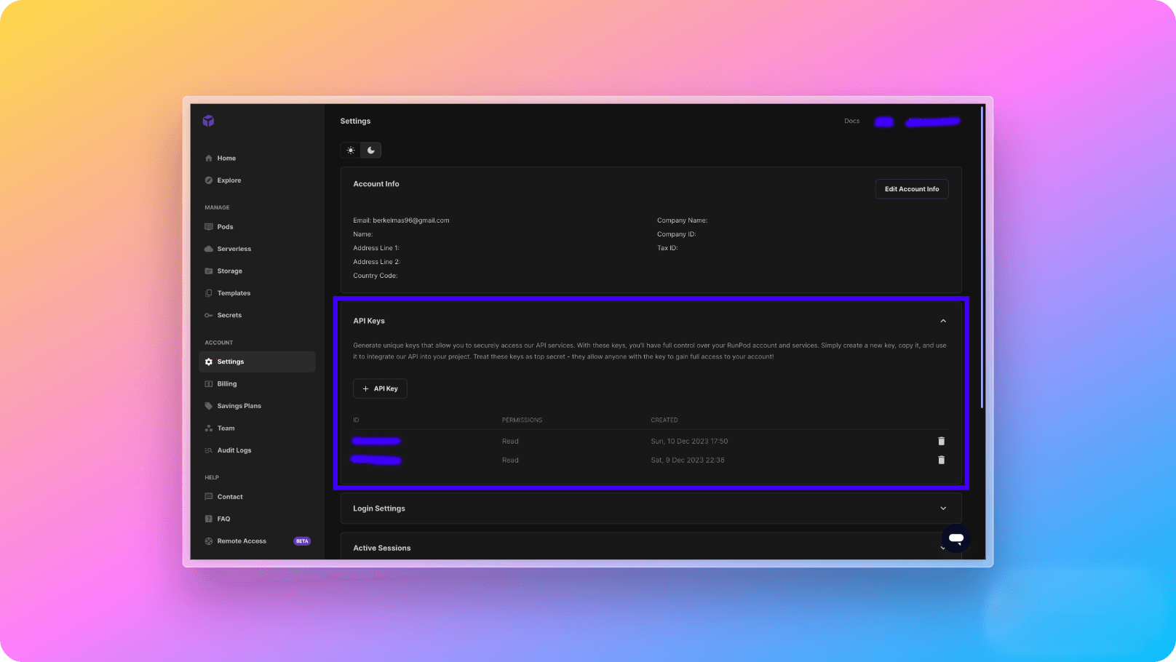Click the Audit Logs icon
Image resolution: width=1176 pixels, height=662 pixels.
pos(209,450)
